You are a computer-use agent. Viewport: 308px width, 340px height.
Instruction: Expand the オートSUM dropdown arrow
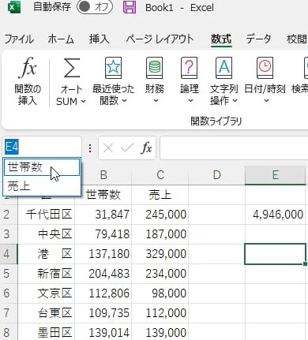tap(84, 101)
